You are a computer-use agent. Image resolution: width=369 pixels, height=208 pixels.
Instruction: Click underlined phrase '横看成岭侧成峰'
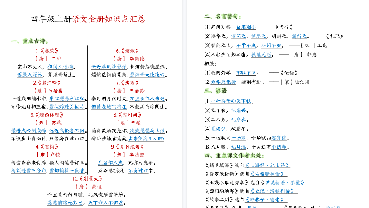pos(28,131)
